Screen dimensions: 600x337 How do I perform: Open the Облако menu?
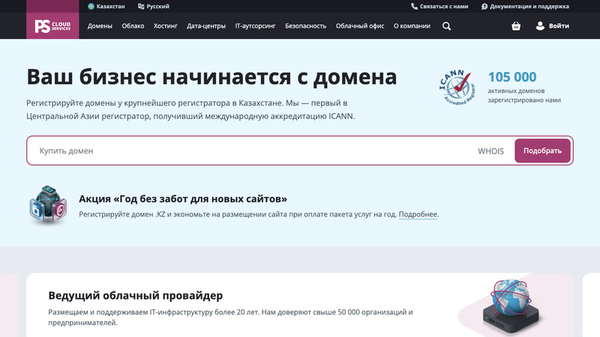133,26
